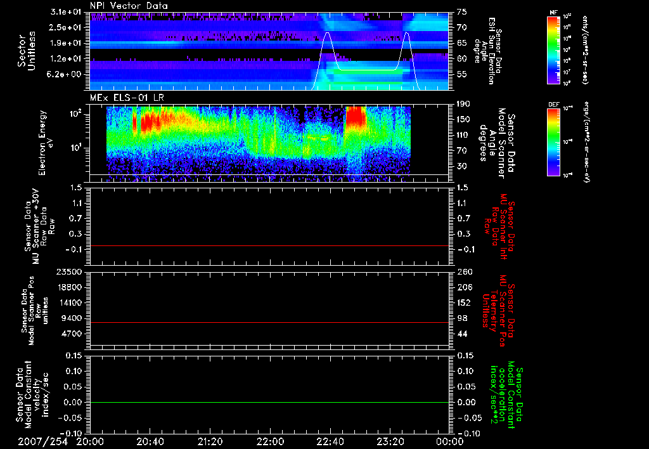Image resolution: width=649 pixels, height=449 pixels.
Task: Click the 'MEx ELS-01 LR' panel title
Action: click(126, 98)
